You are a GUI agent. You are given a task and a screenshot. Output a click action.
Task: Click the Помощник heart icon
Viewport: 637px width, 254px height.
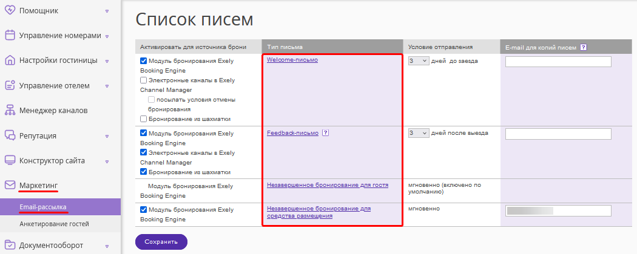10,10
